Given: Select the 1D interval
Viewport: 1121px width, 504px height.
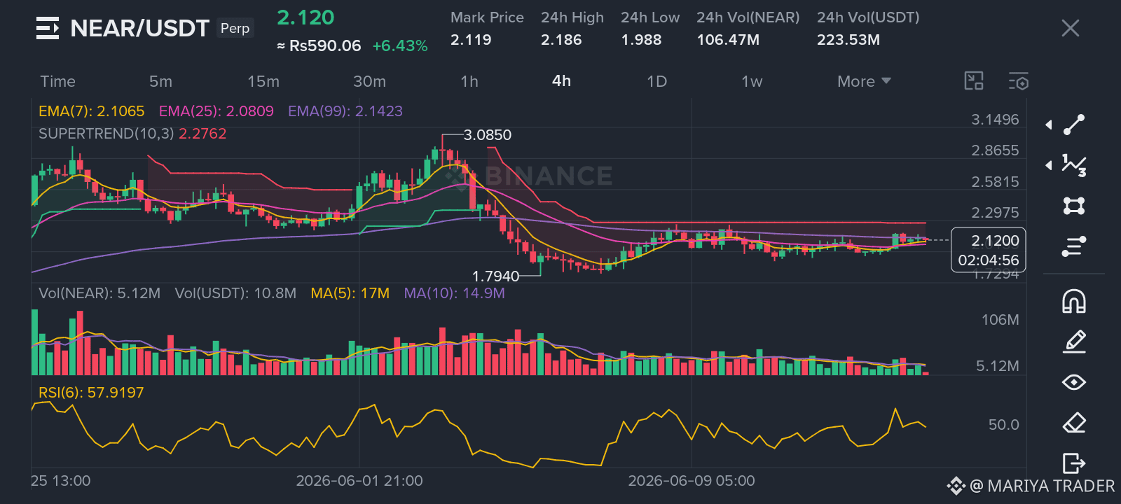Looking at the screenshot, I should coord(656,81).
